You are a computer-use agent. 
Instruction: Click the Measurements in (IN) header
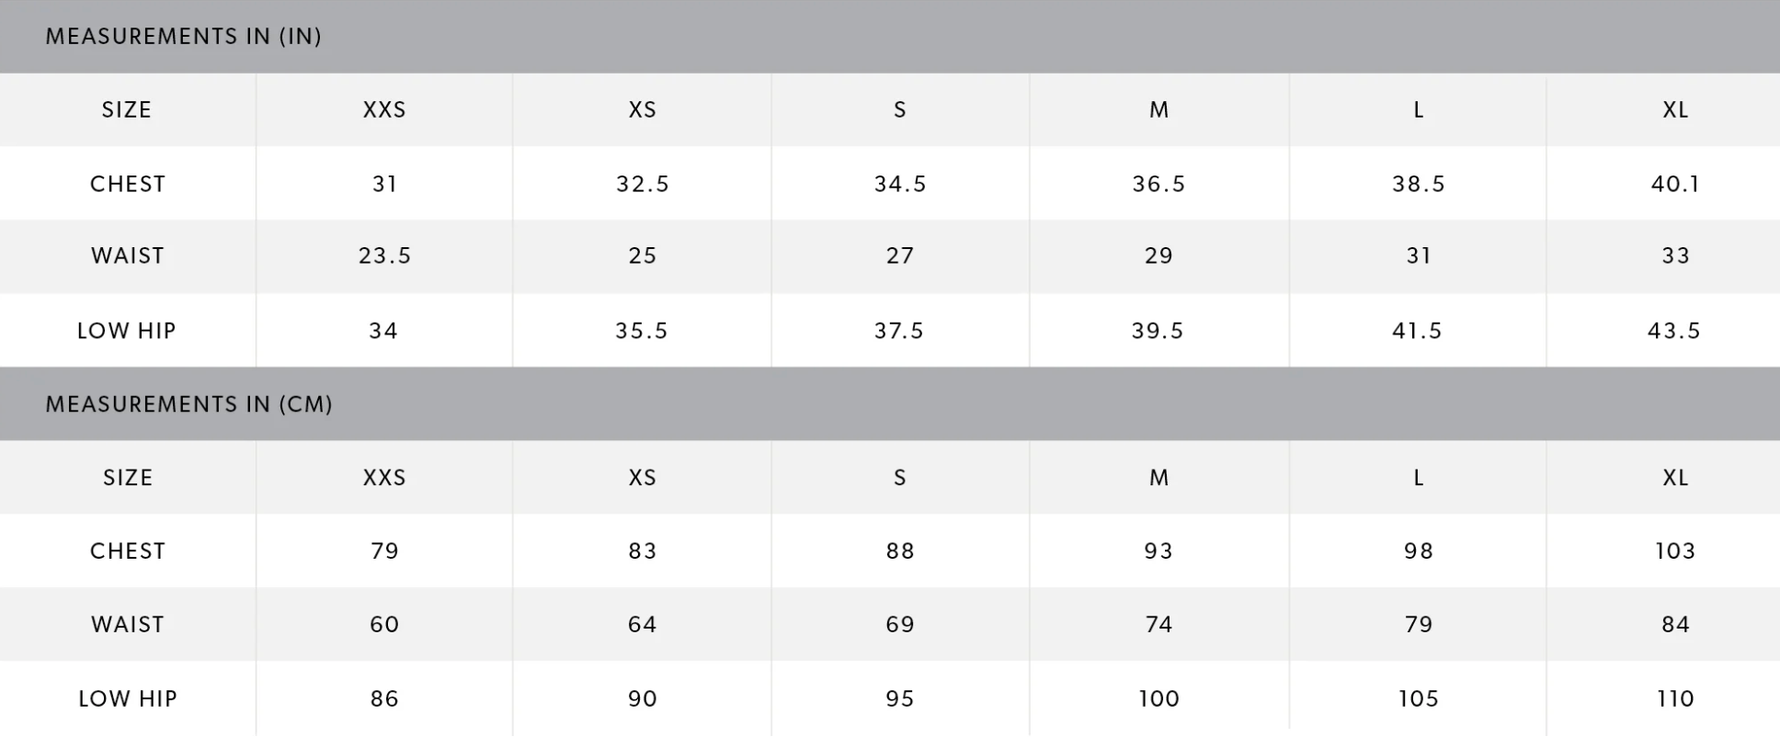pos(183,37)
